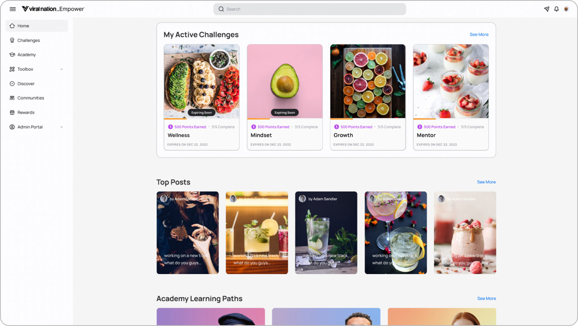Expand the Admin Portal chevron
578x326 pixels.
(62, 127)
